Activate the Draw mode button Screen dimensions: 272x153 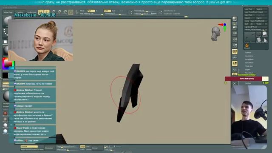(x=47, y=12)
